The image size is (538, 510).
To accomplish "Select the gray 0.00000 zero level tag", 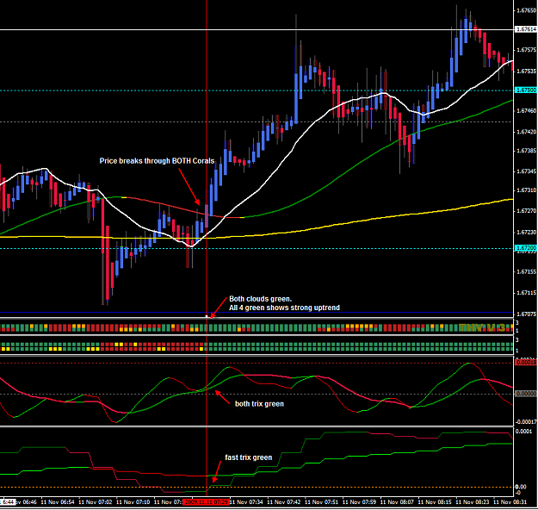I will 526,394.
